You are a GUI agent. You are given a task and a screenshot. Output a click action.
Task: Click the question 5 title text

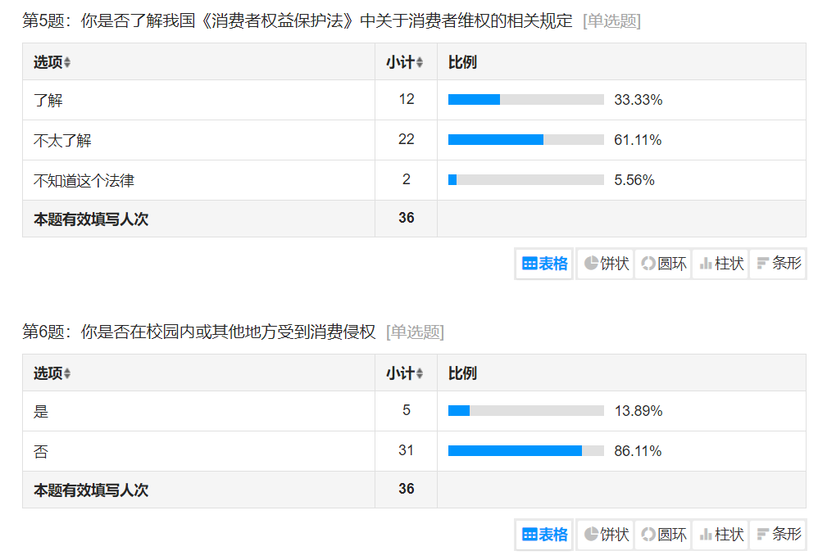point(297,21)
